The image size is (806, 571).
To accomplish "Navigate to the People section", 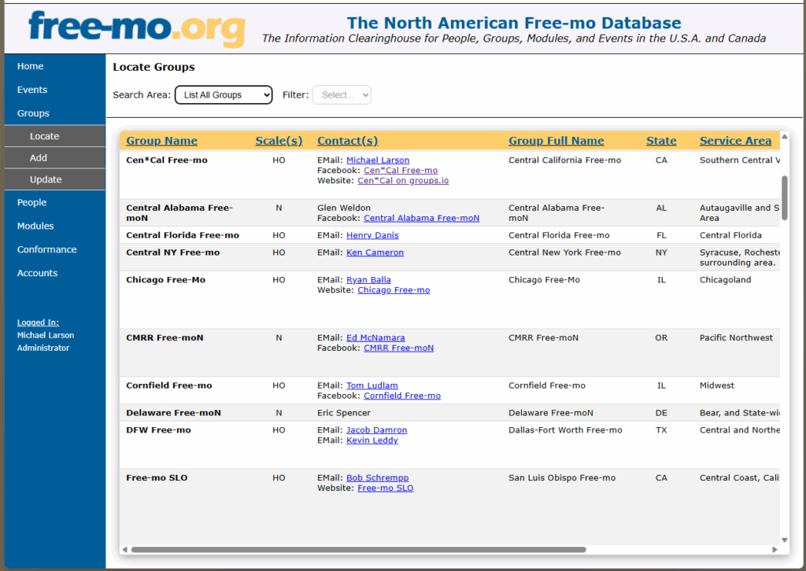I will (x=31, y=202).
